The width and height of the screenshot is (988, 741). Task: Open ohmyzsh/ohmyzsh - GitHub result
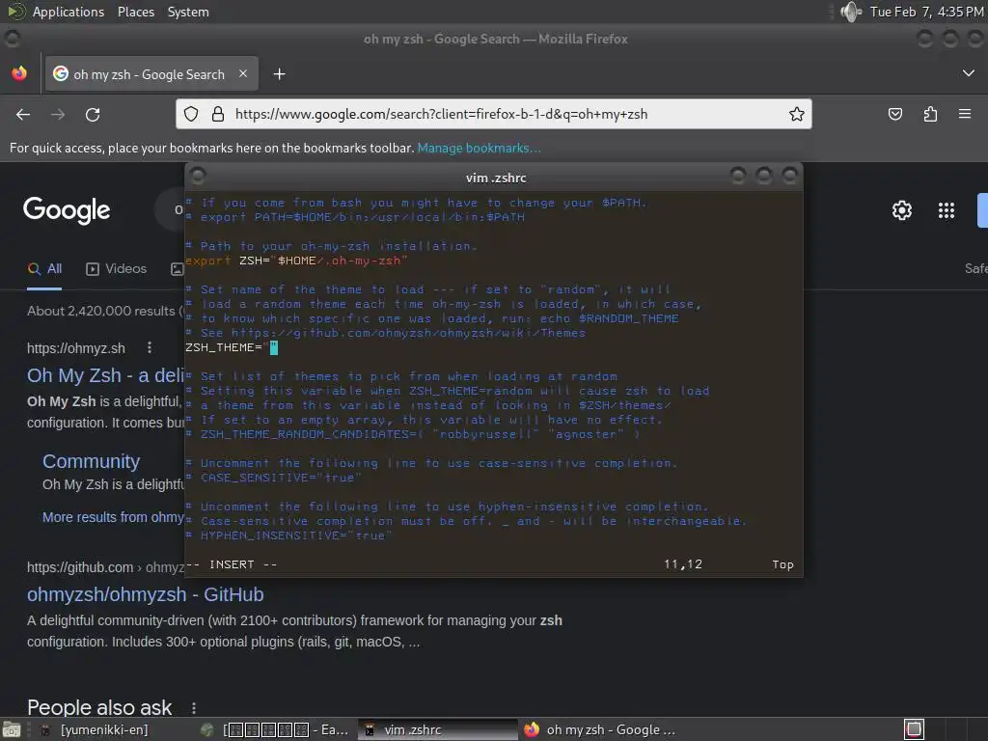tap(146, 594)
